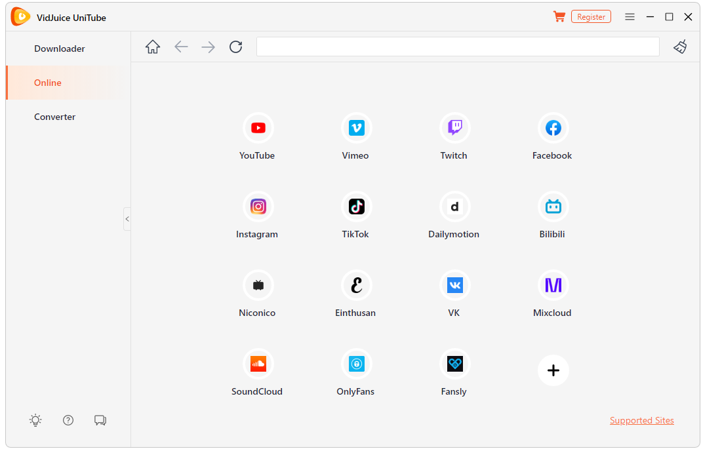
Task: Open help via the question mark icon
Action: tap(68, 420)
